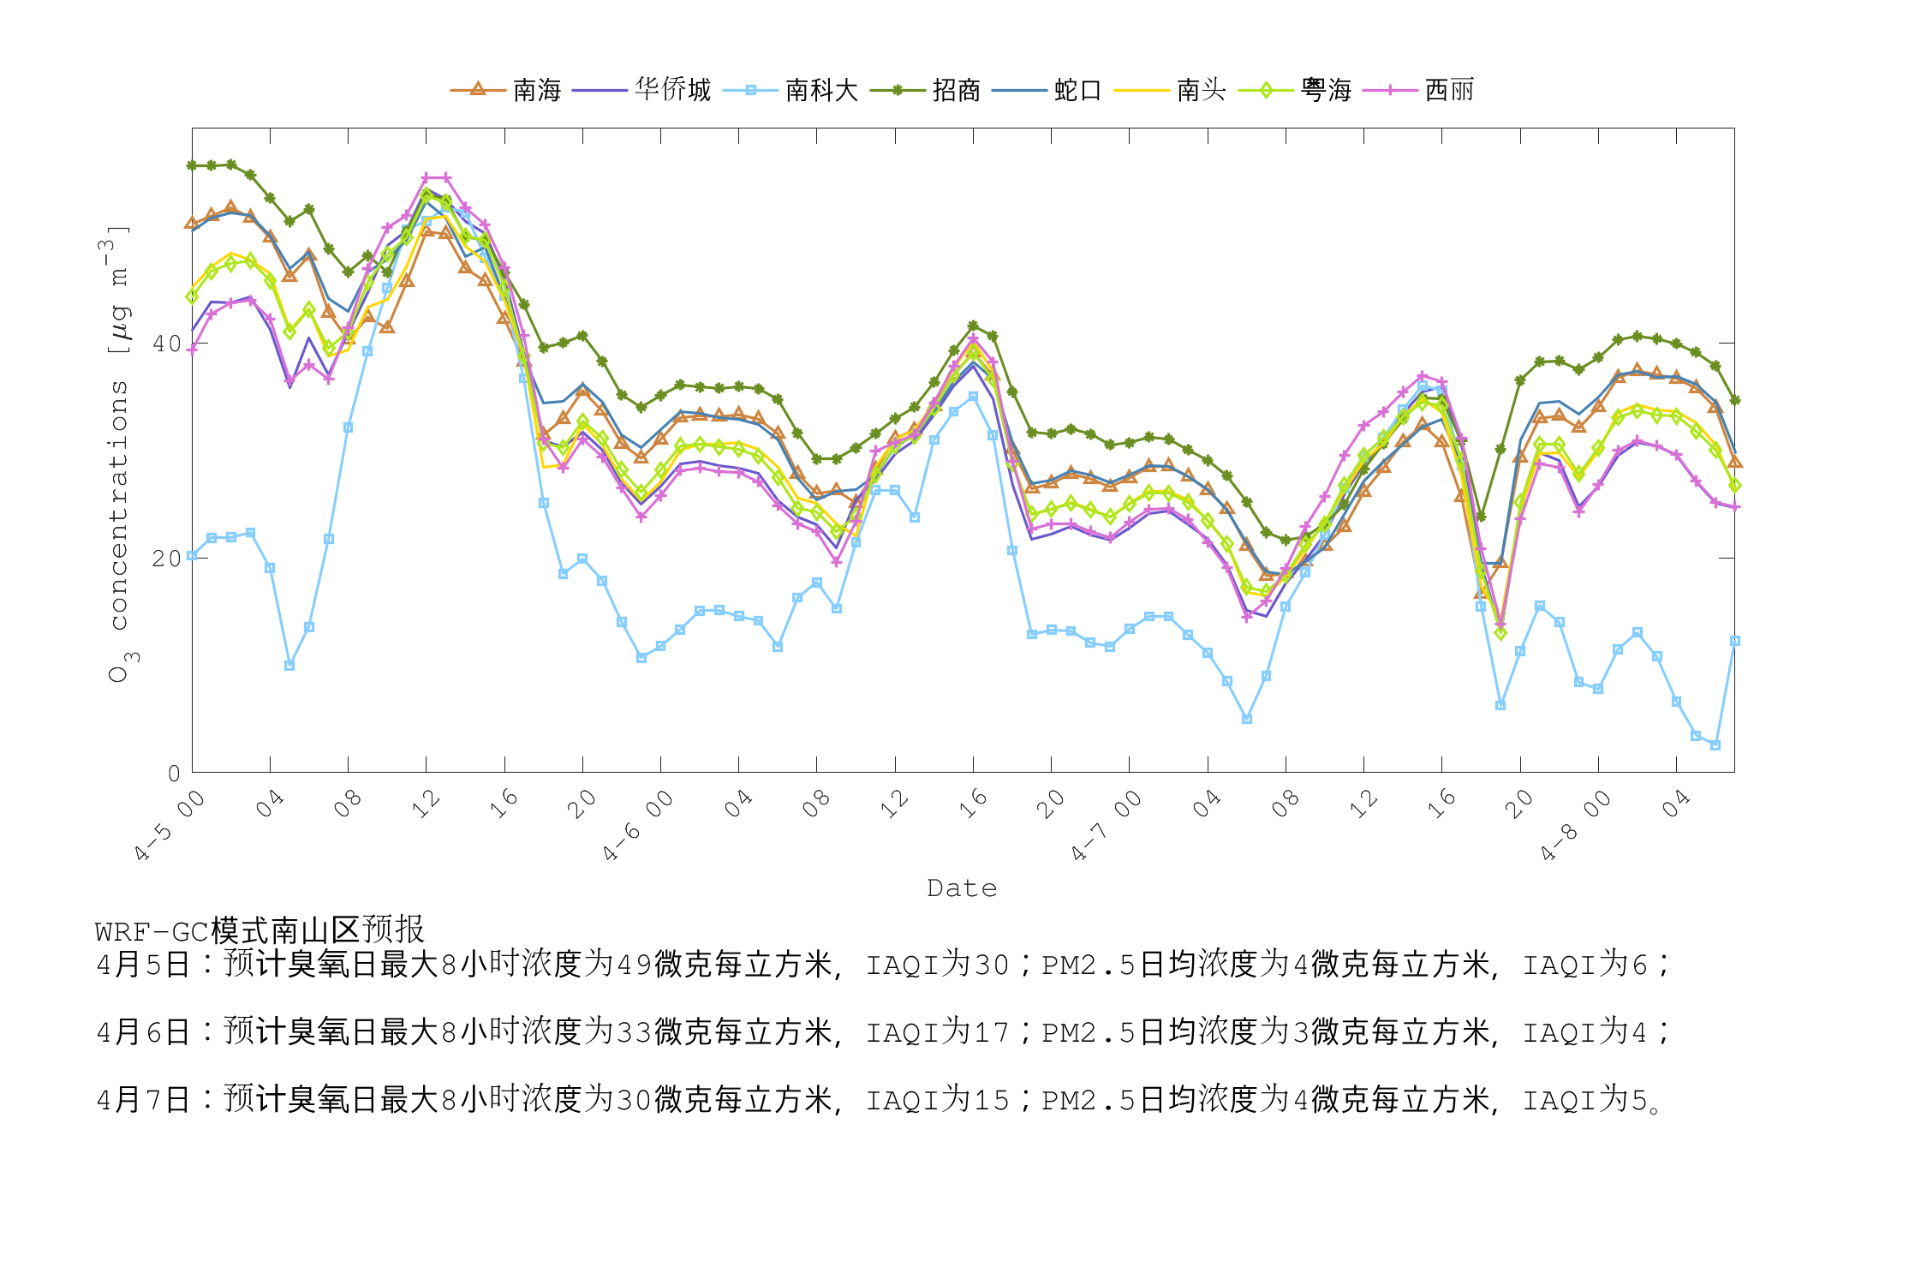The height and width of the screenshot is (1285, 1927).
Task: Toggle visibility of the 南海 series
Action: click(514, 87)
